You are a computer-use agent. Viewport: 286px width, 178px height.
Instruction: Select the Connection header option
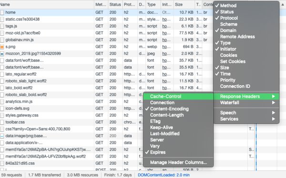[x=178, y=102]
